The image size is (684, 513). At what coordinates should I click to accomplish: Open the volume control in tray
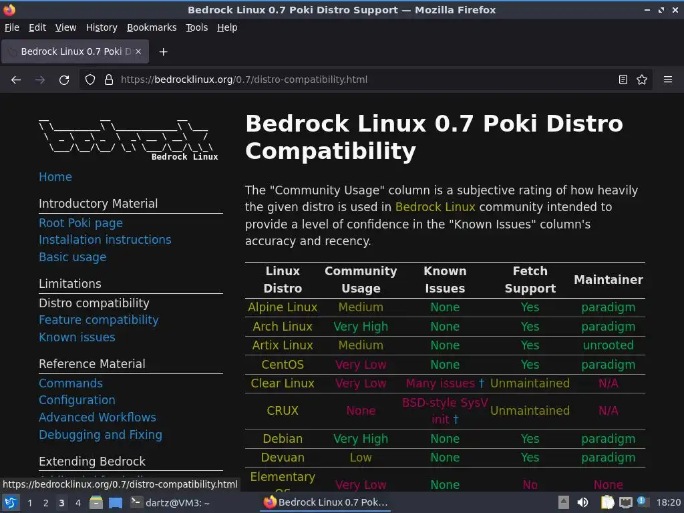(582, 503)
